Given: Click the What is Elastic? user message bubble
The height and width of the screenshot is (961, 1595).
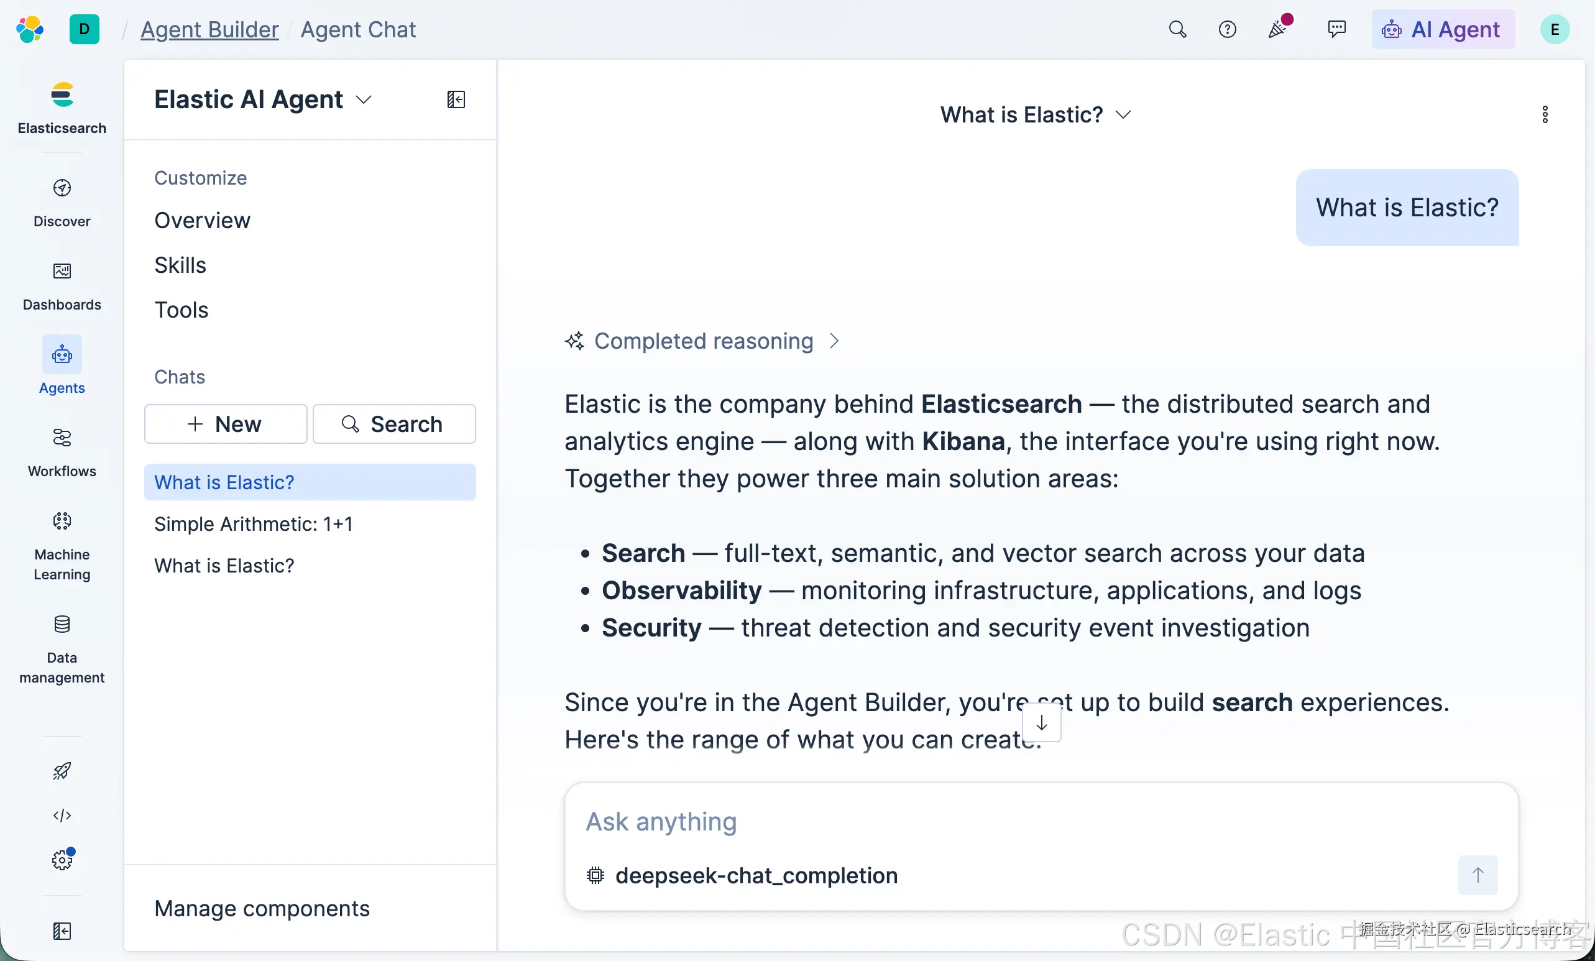Looking at the screenshot, I should coord(1407,207).
